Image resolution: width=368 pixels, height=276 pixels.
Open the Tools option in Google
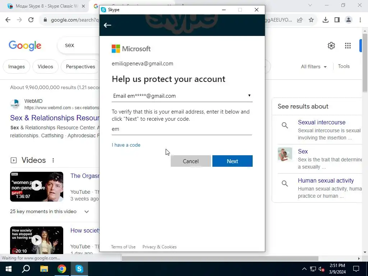[x=344, y=66]
